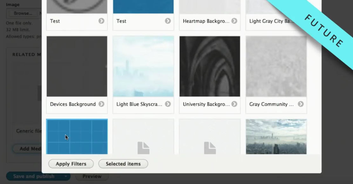The width and height of the screenshot is (353, 184).
Task: Click the Gray Community ... label
Action: 272,104
